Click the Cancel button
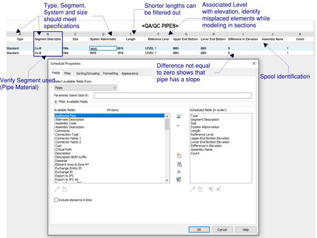The width and height of the screenshot is (317, 238). coord(223,230)
